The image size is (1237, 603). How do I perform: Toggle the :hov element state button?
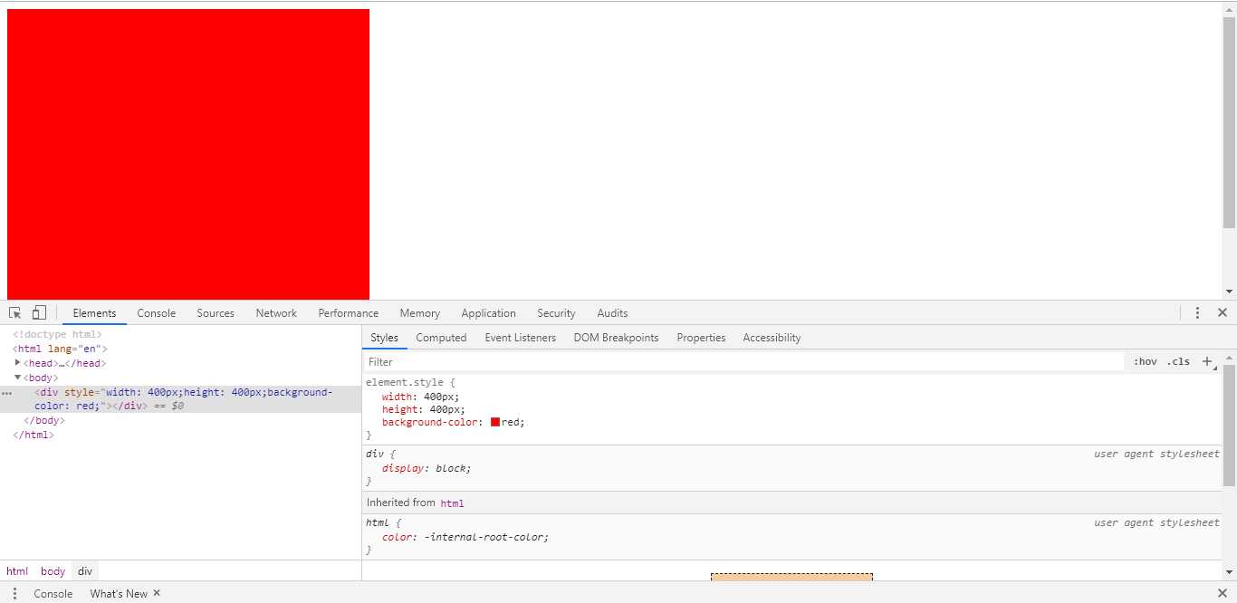pyautogui.click(x=1145, y=361)
